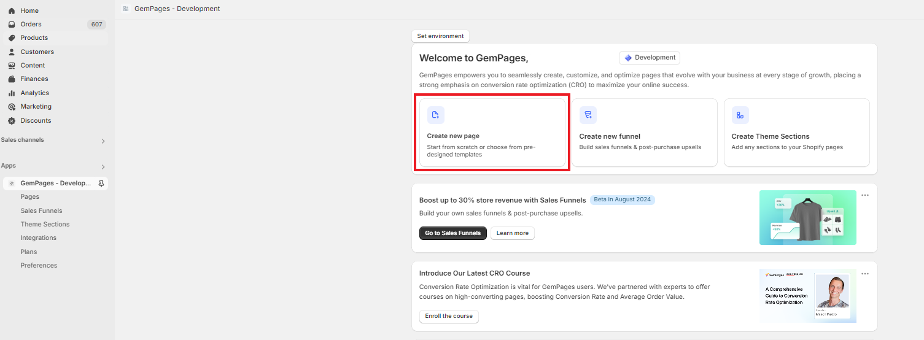The height and width of the screenshot is (340, 924).
Task: Click the Finances bank icon
Action: click(x=11, y=79)
